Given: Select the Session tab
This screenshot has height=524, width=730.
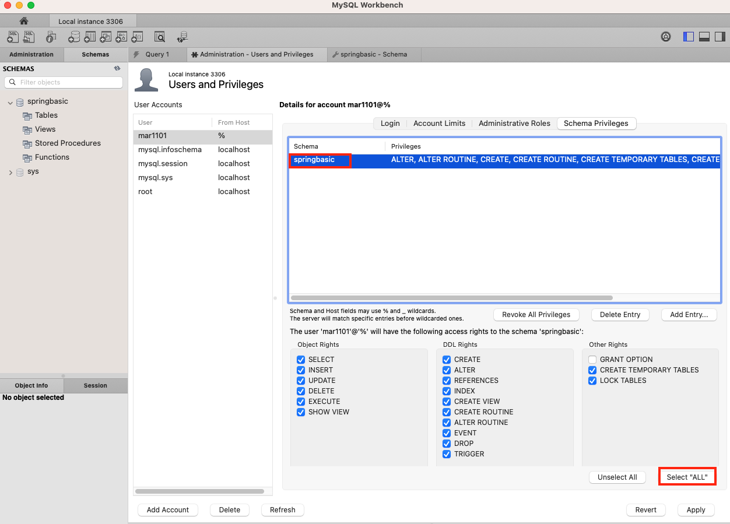Looking at the screenshot, I should point(96,385).
